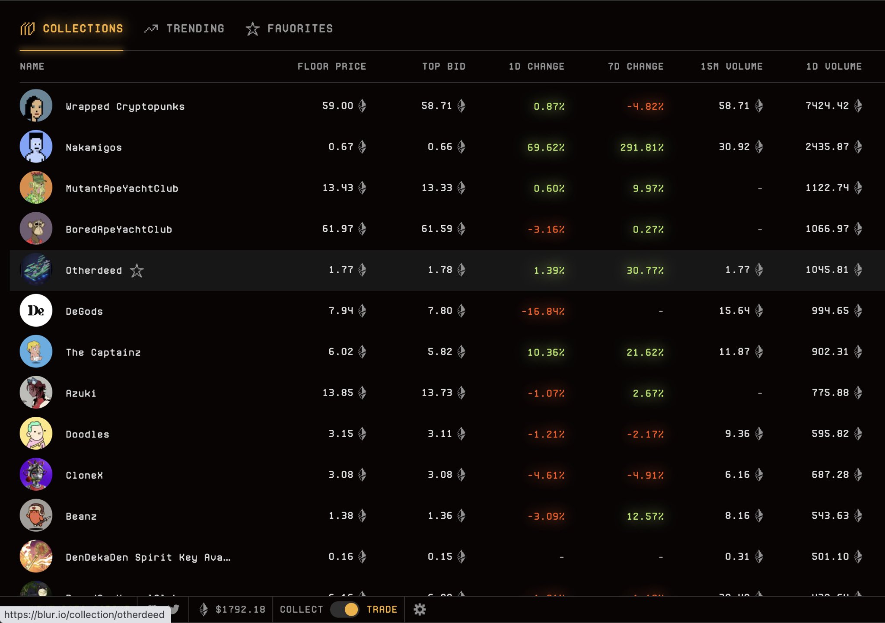
Task: Sort by the 15M Volume column
Action: [x=732, y=67]
